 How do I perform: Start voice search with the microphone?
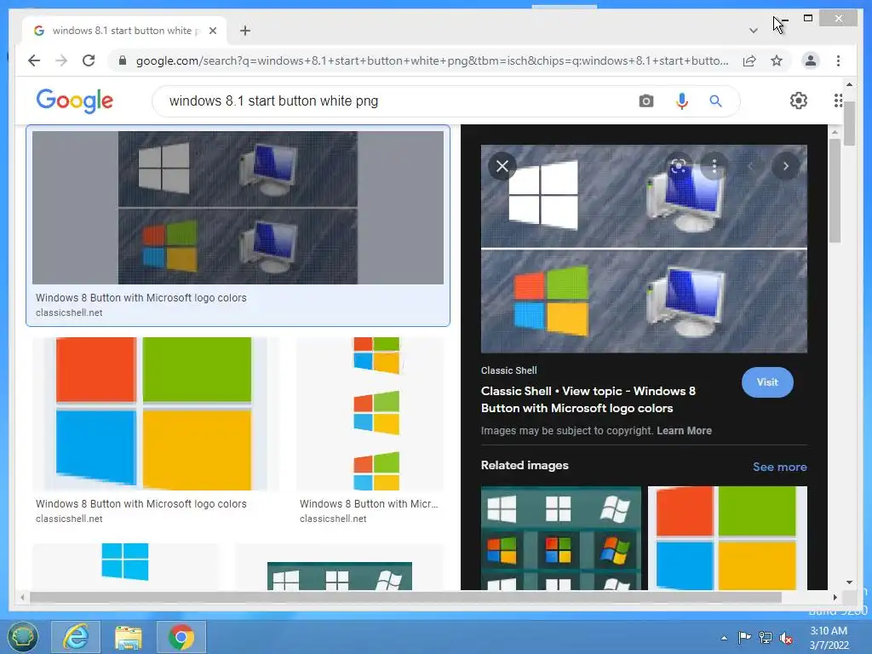(682, 101)
